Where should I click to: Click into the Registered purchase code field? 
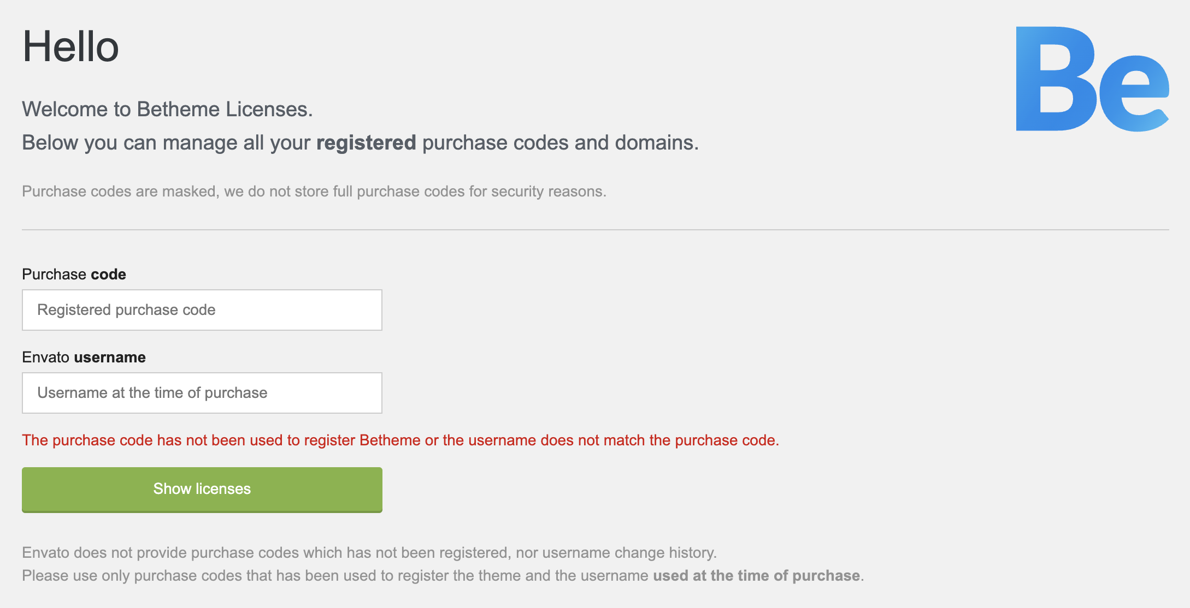pos(202,310)
